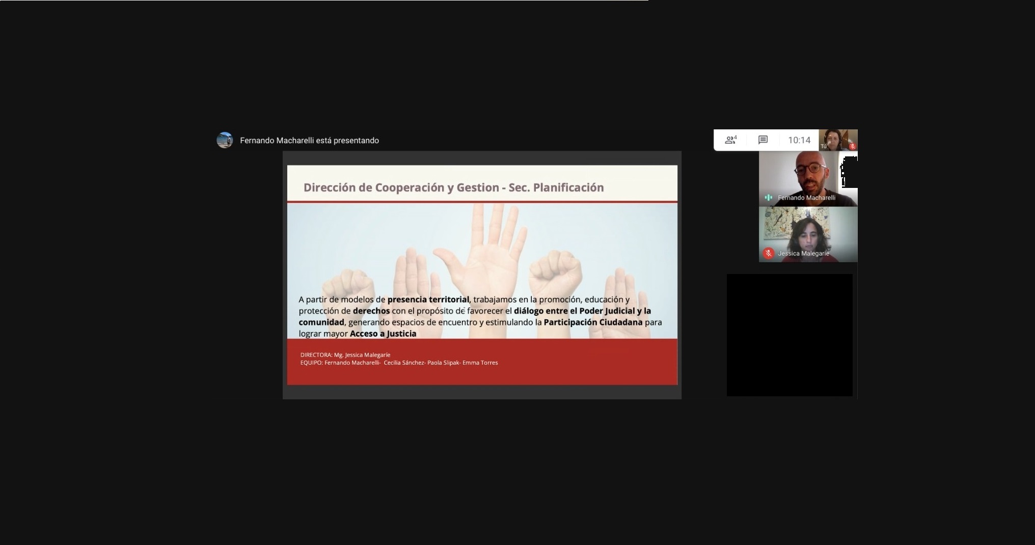Click the presenter's round avatar picture
The width and height of the screenshot is (1035, 545).
(x=225, y=140)
